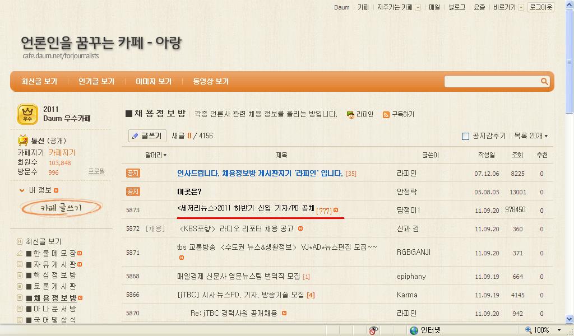
Task: Open the [jTBC] 시사·뉴스PD post
Action: (240, 295)
